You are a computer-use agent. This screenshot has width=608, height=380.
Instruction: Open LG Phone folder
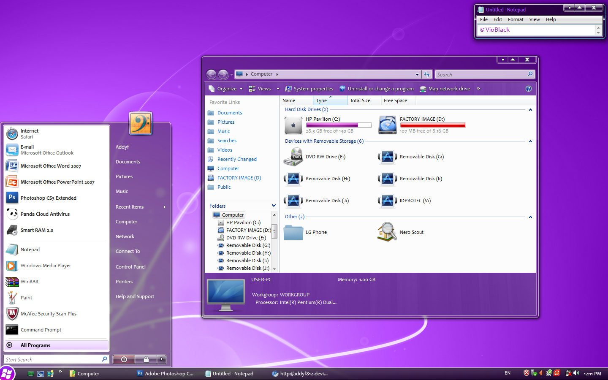coord(305,232)
